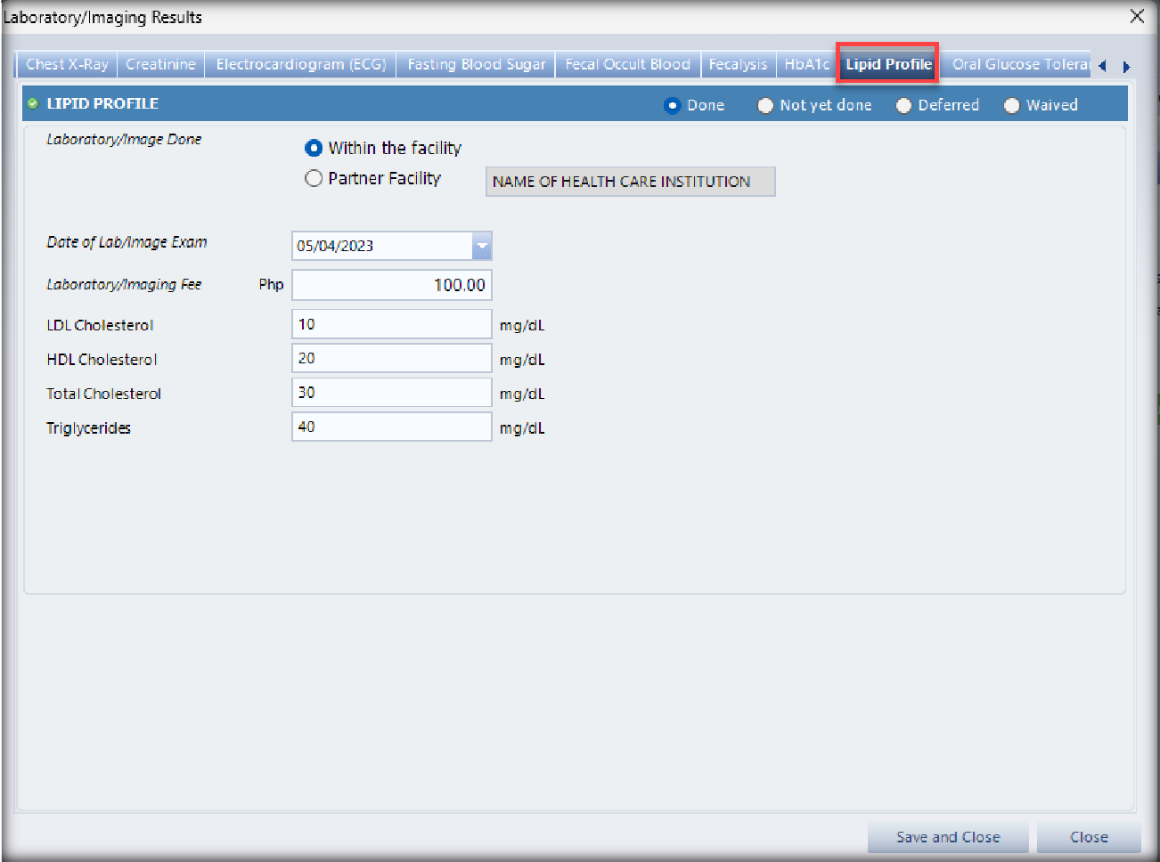Mark lipid profile as Not yet done

[765, 106]
